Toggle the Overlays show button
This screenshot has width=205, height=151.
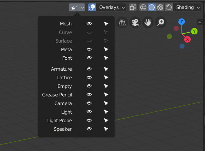coord(92,7)
